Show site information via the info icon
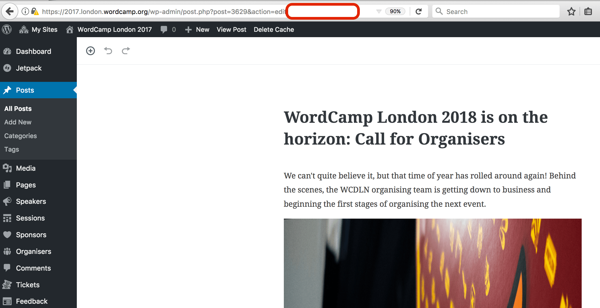The height and width of the screenshot is (308, 600). [25, 11]
